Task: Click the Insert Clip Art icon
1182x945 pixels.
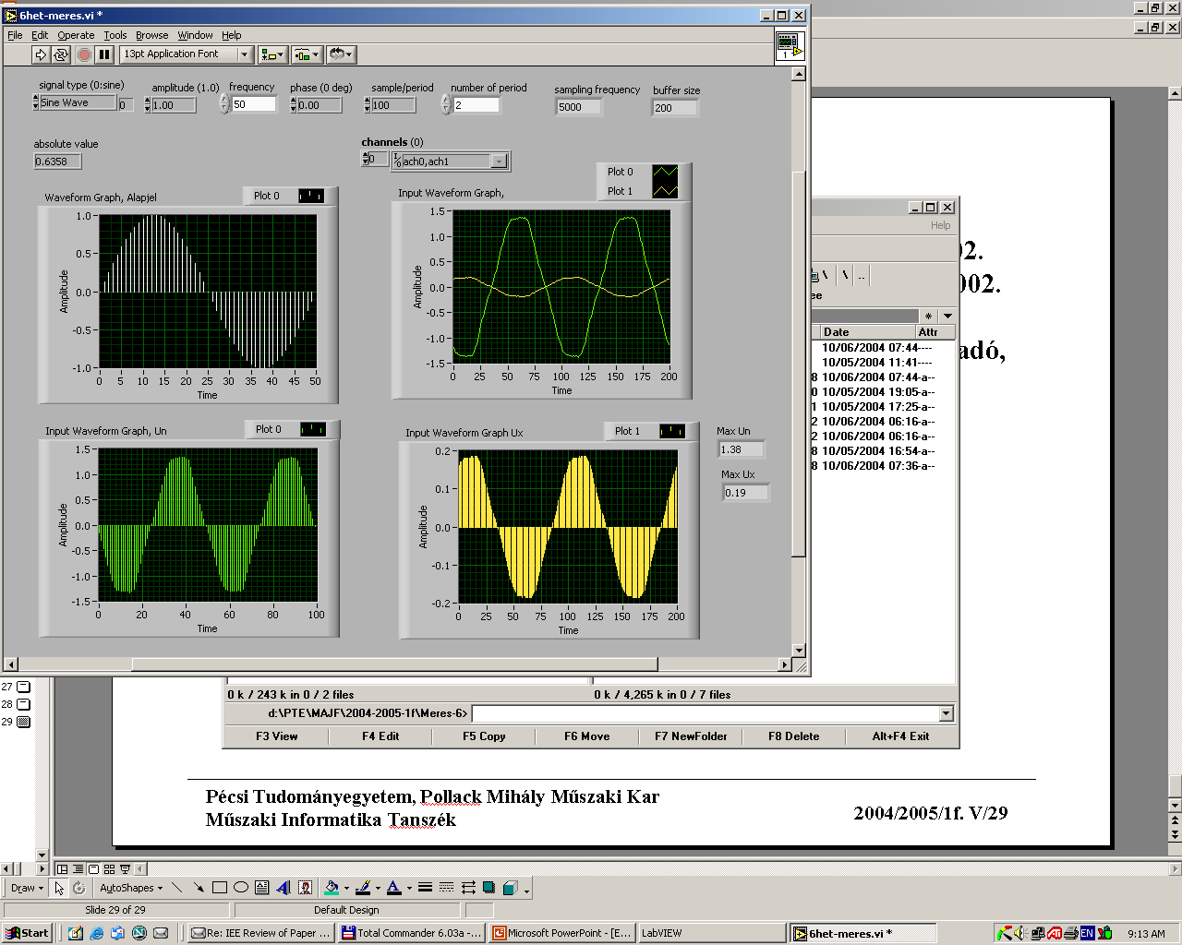Action: coord(305,888)
